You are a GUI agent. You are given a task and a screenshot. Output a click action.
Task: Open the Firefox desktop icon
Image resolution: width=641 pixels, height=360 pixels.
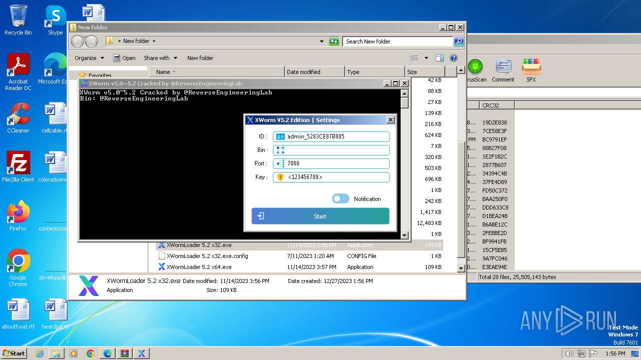18,216
